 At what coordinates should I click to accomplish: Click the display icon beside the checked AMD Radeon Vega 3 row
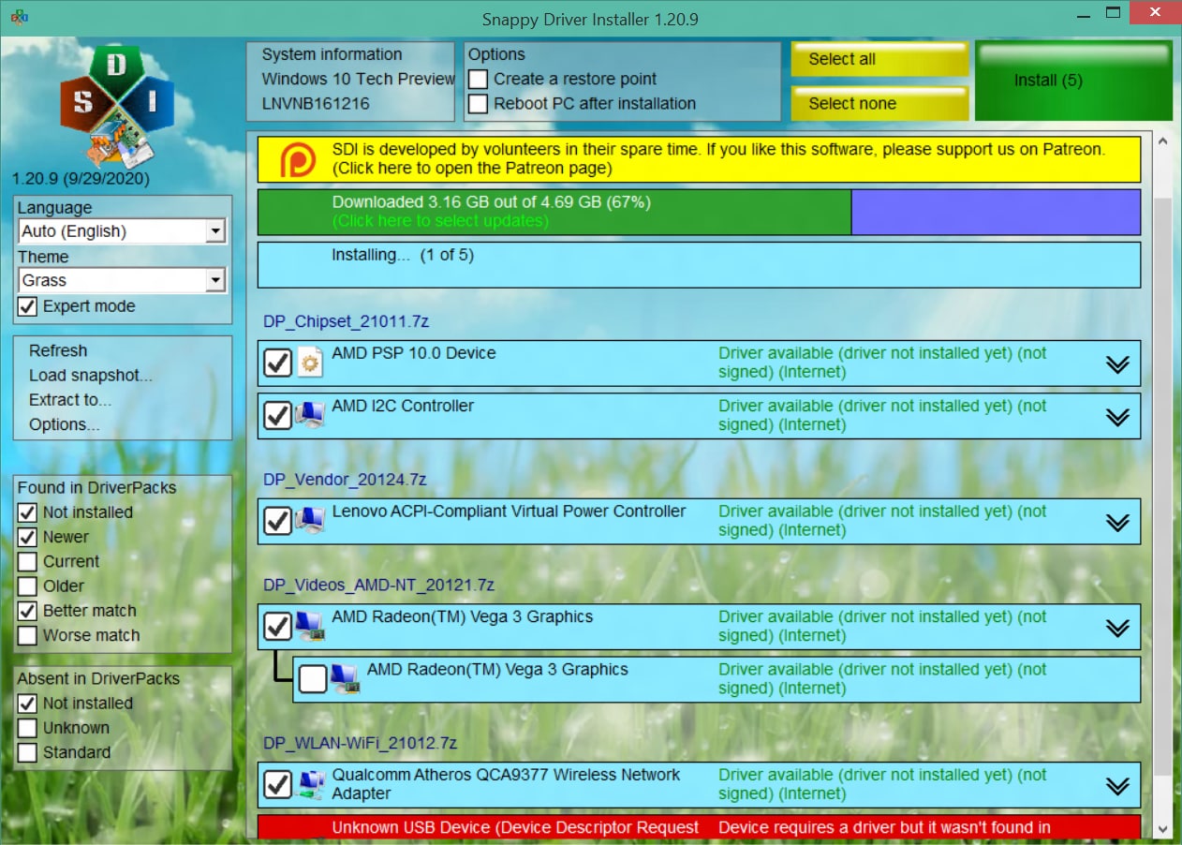point(310,627)
